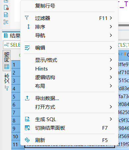Expand the 逻辑结构 chevron
This screenshot has height=150, width=129.
(111, 77)
